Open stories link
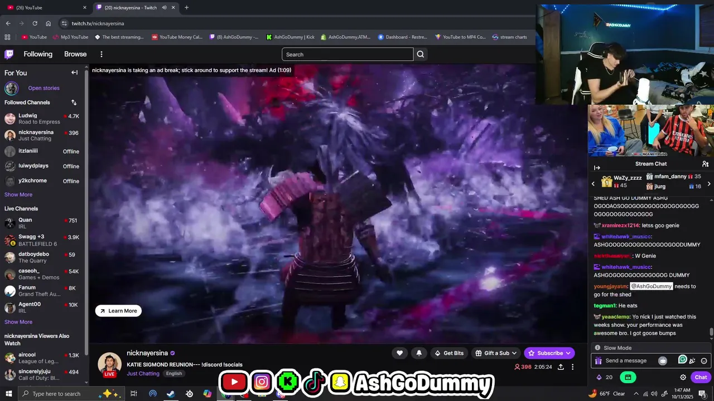 44,88
